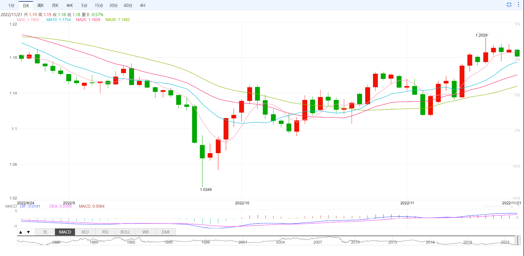Switch to the WR indicator
The height and width of the screenshot is (256, 524).
point(146,232)
